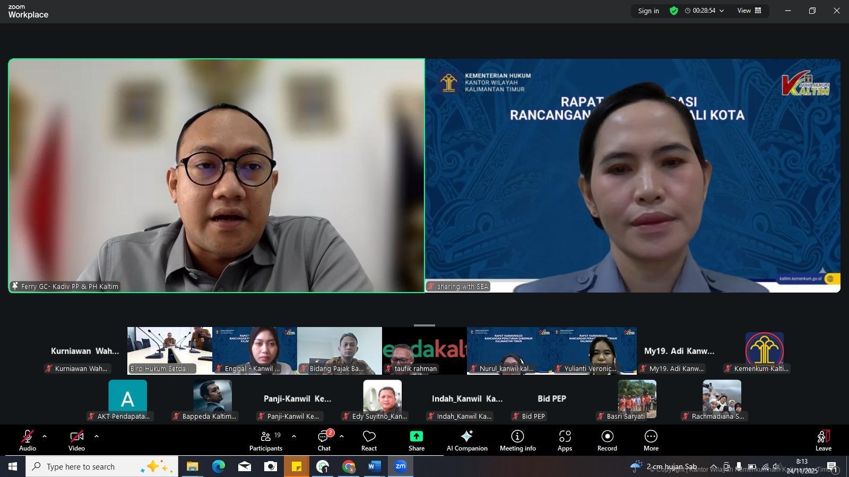This screenshot has width=849, height=477.
Task: Select the taufik rahman video thumbnail
Action: tap(424, 350)
